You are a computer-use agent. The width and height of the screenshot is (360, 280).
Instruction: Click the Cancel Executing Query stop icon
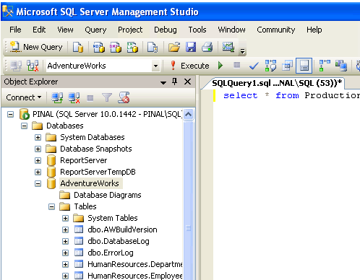237,65
